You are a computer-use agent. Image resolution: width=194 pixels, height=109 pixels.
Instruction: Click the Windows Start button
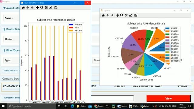[3, 106]
